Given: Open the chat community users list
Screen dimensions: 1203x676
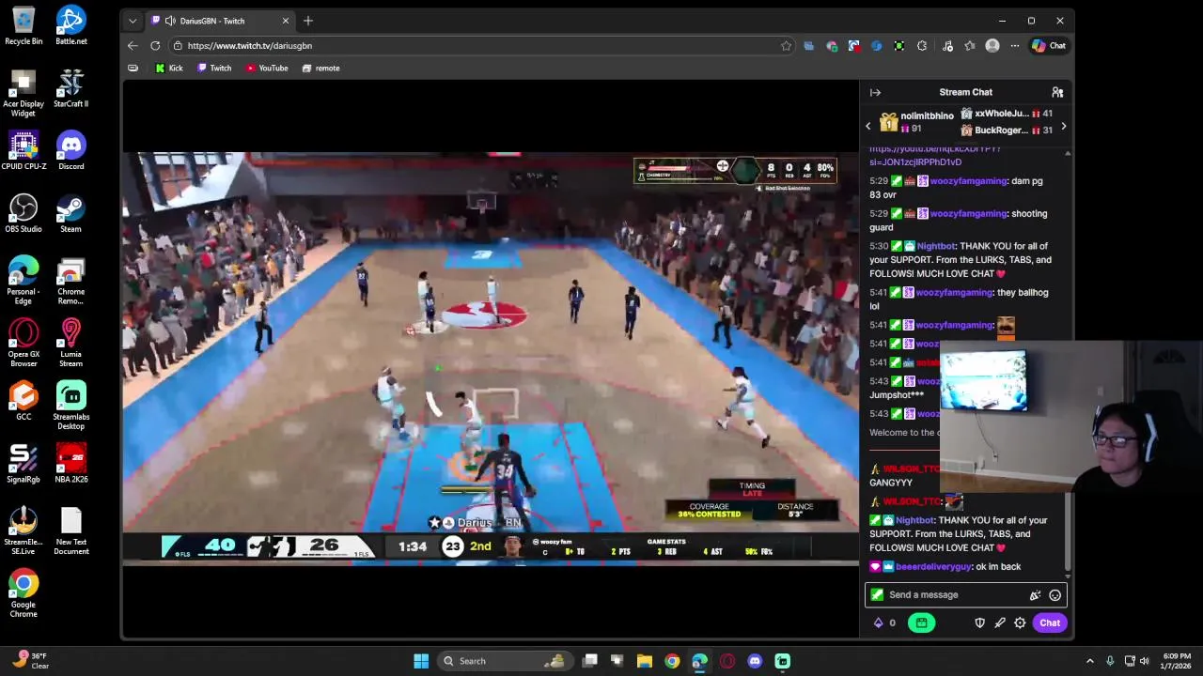Looking at the screenshot, I should pyautogui.click(x=1057, y=92).
